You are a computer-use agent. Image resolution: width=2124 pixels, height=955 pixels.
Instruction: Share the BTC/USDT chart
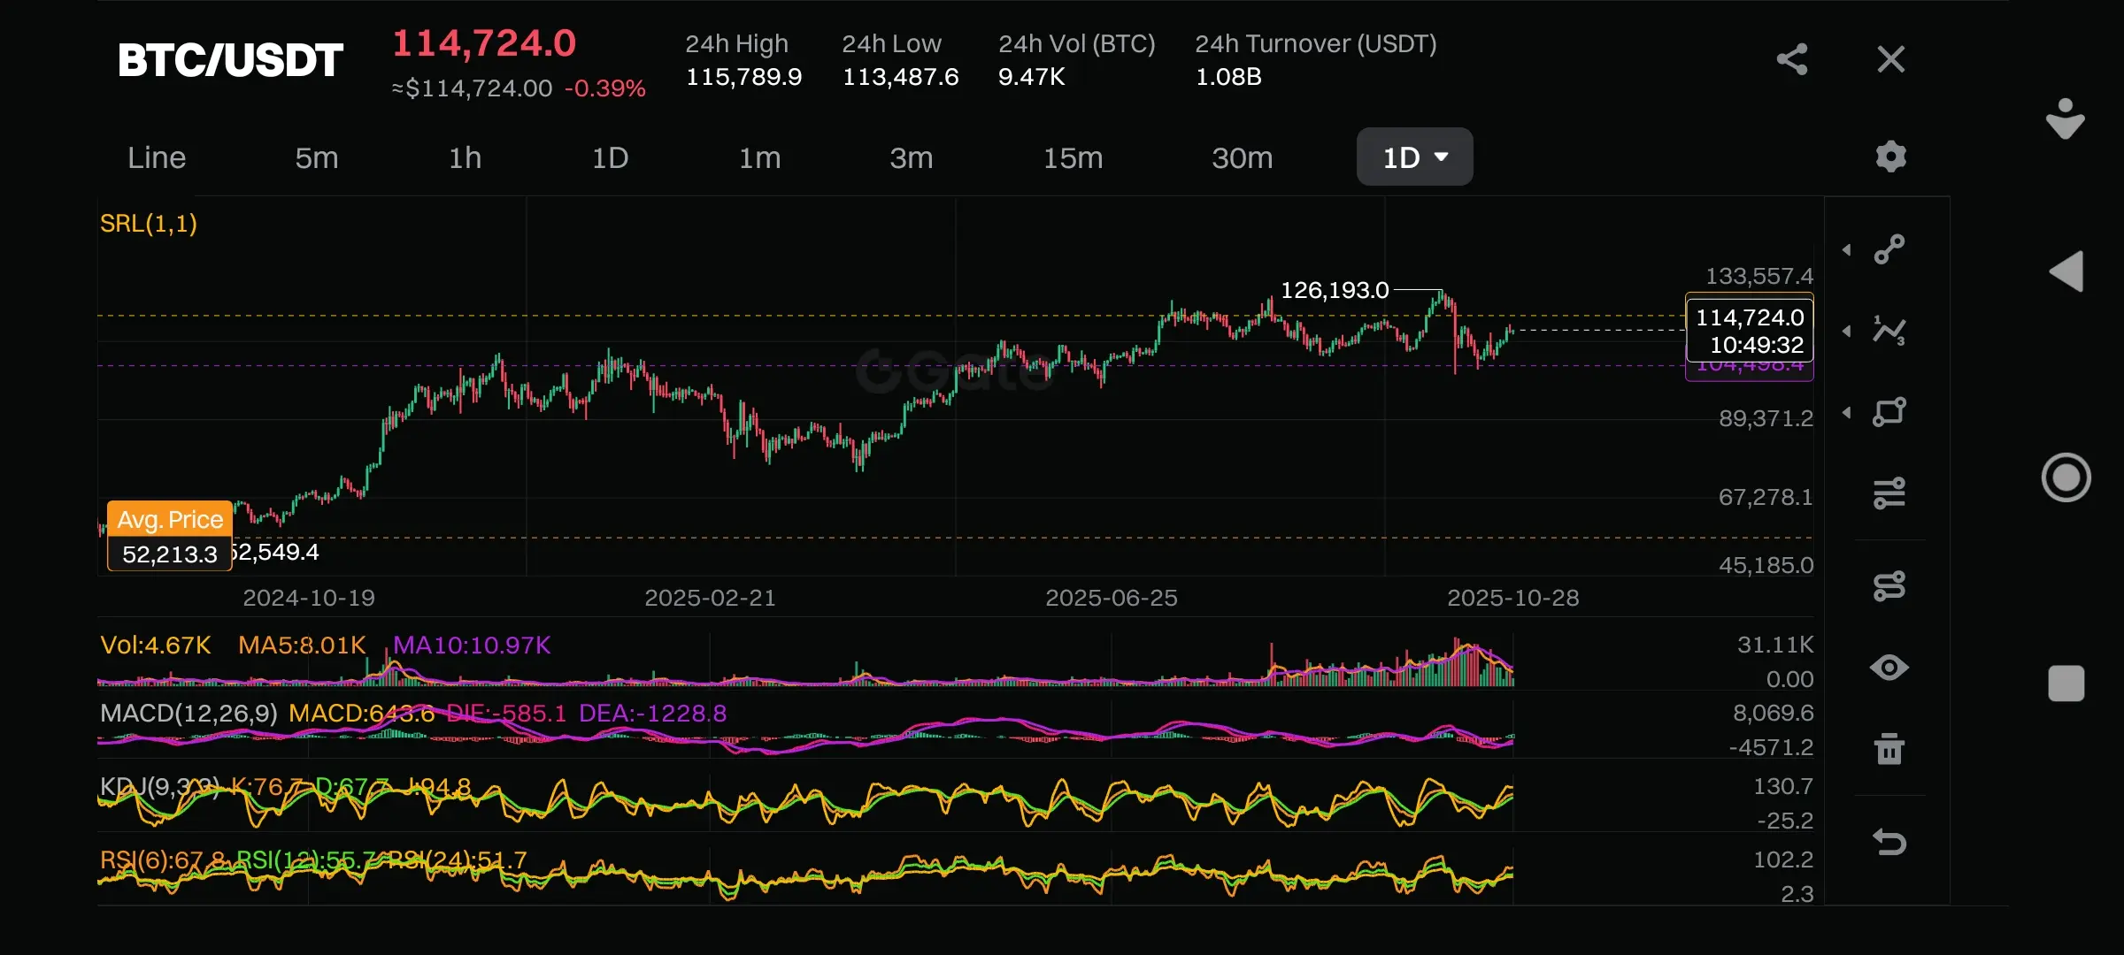(x=1792, y=59)
